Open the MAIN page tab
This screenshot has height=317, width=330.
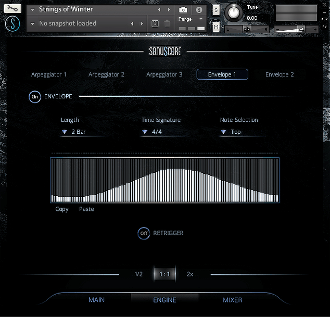pyautogui.click(x=96, y=300)
